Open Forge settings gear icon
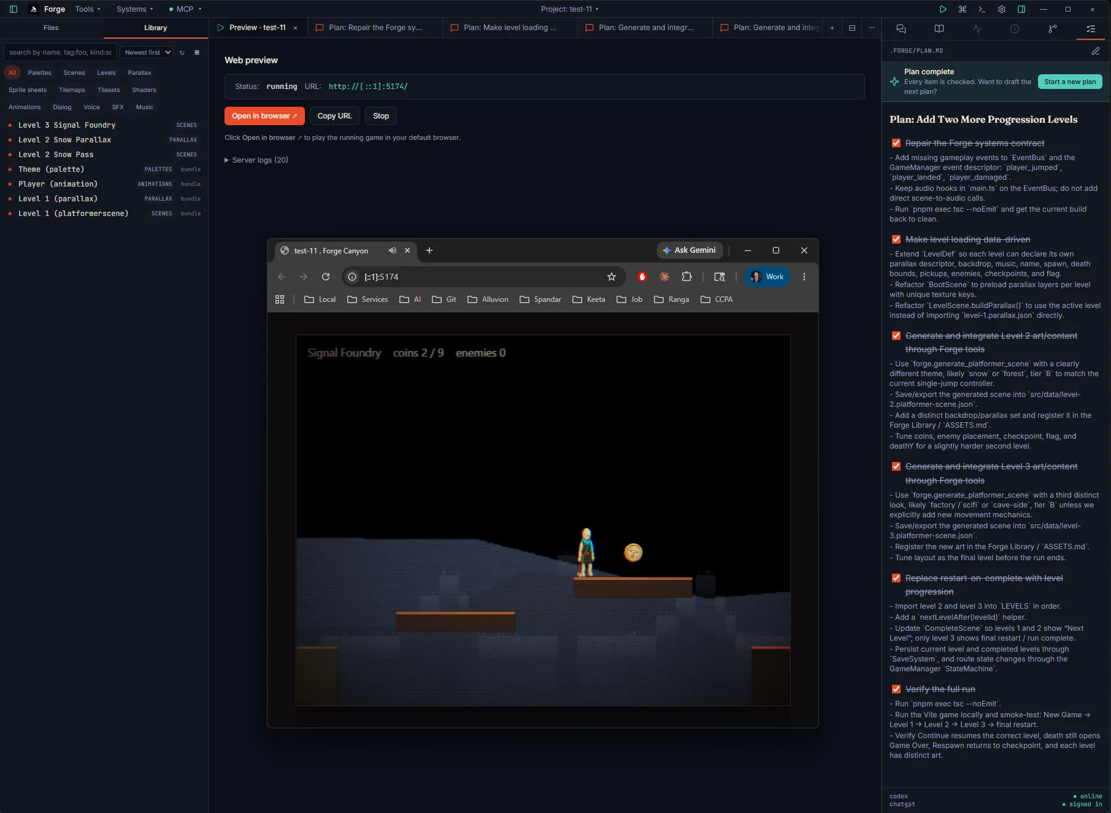1111x813 pixels. [x=1002, y=9]
